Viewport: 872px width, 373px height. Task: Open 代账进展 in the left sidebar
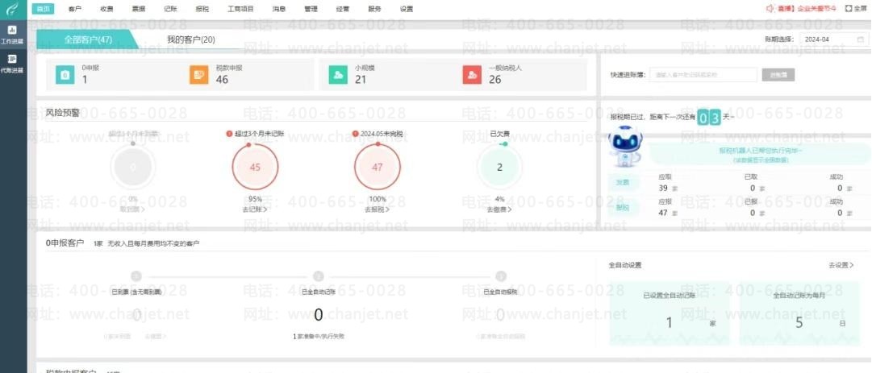point(12,64)
